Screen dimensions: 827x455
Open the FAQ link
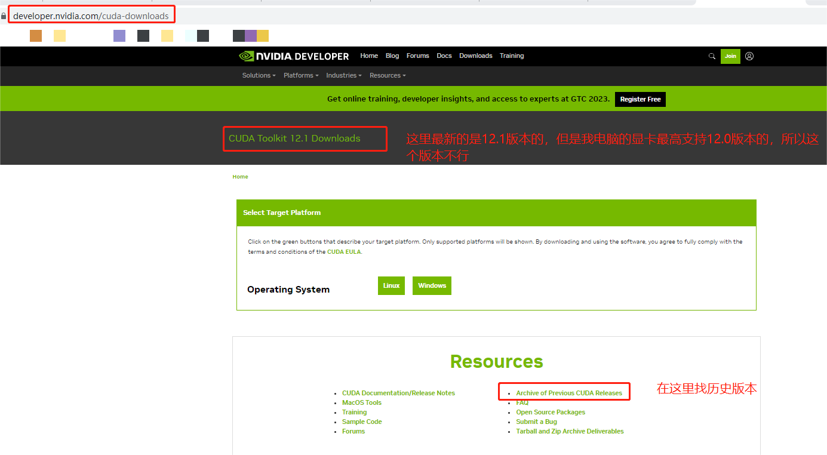click(x=522, y=402)
